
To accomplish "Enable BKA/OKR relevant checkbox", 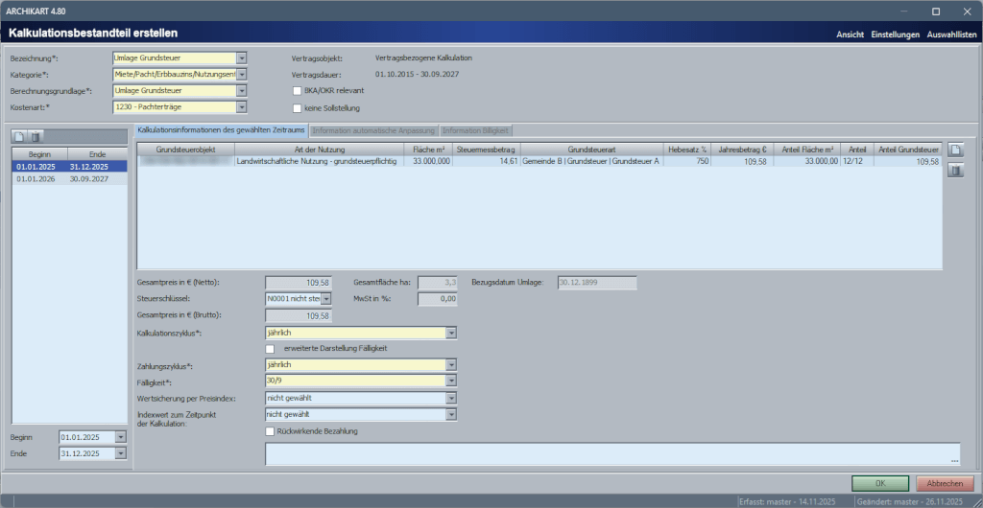I will (298, 91).
